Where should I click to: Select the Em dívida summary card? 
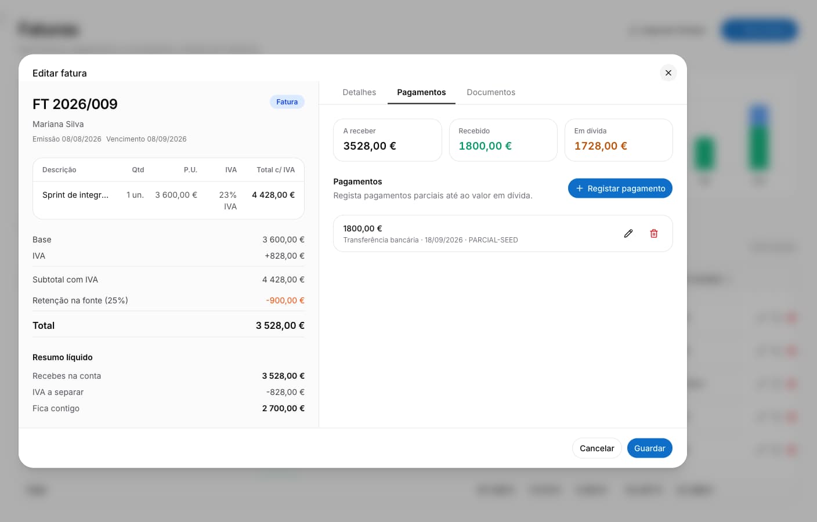point(619,140)
